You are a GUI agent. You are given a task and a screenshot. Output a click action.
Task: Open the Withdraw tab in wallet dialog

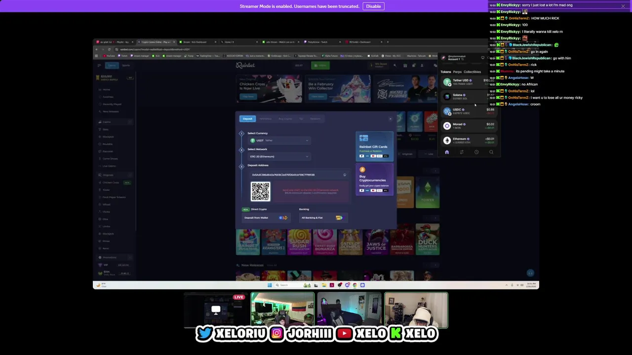pyautogui.click(x=266, y=119)
